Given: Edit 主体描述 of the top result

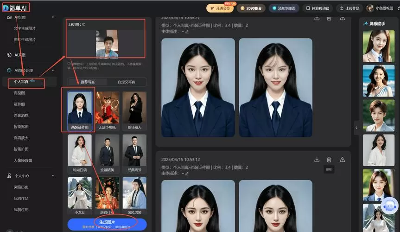Looking at the screenshot, I should 187,32.
